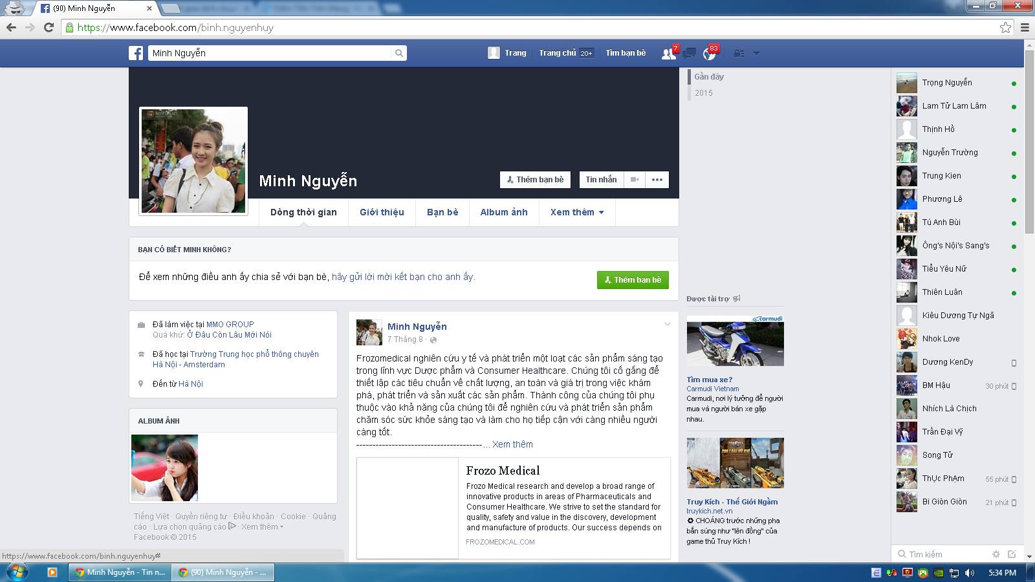
Task: Chat with Nguyễn Trường
Action: tap(957, 153)
